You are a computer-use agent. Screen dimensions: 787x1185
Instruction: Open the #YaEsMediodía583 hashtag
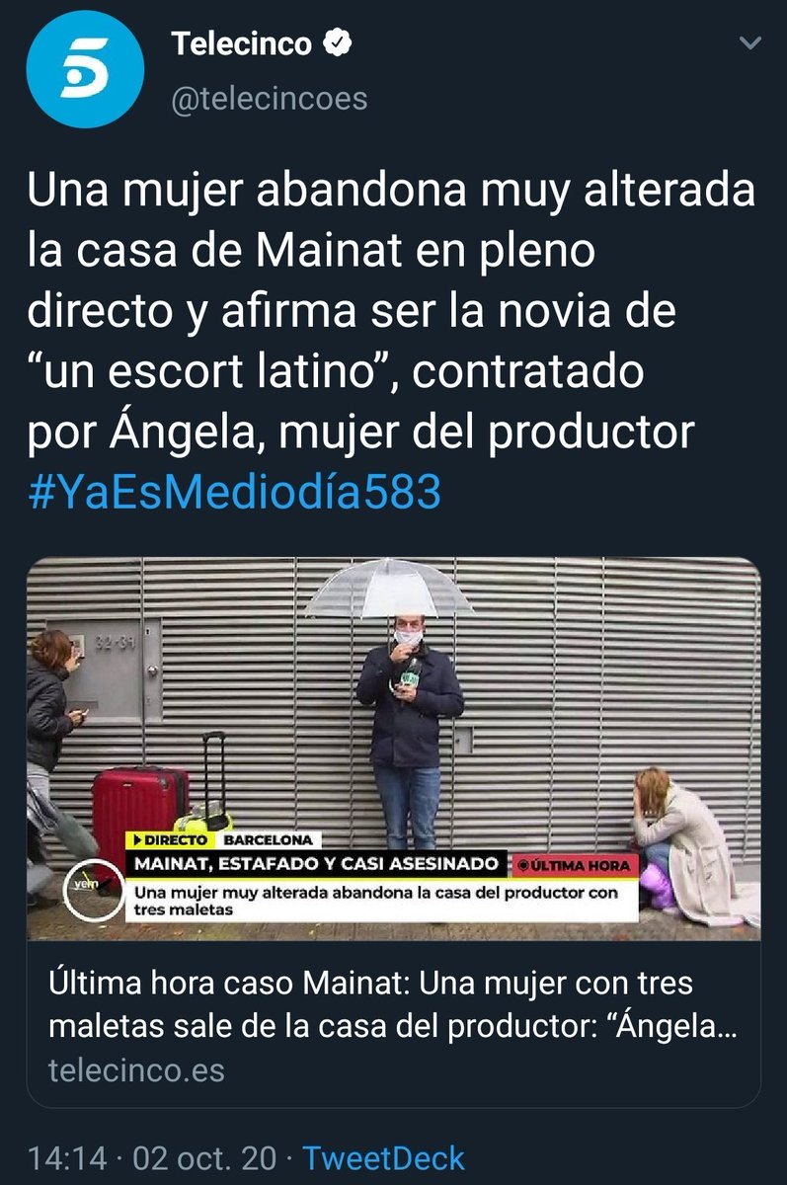(234, 492)
